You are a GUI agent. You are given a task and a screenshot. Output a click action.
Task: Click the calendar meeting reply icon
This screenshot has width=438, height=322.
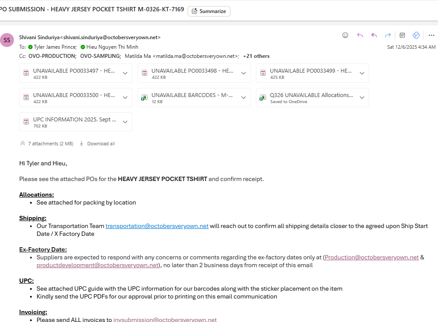coord(402,35)
